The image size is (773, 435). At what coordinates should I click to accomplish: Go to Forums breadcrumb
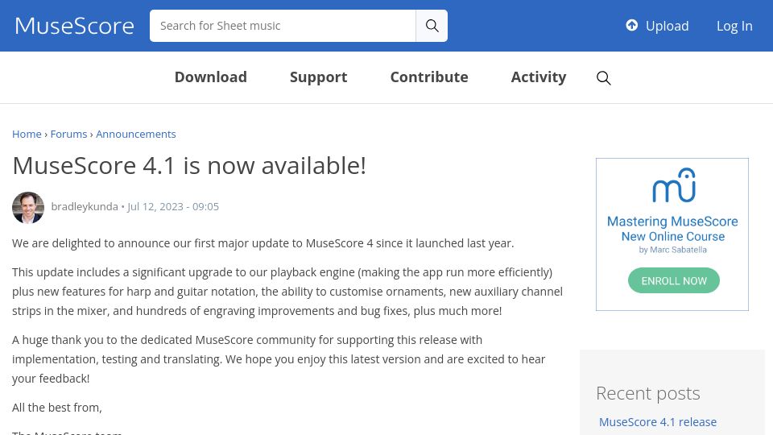click(x=68, y=135)
